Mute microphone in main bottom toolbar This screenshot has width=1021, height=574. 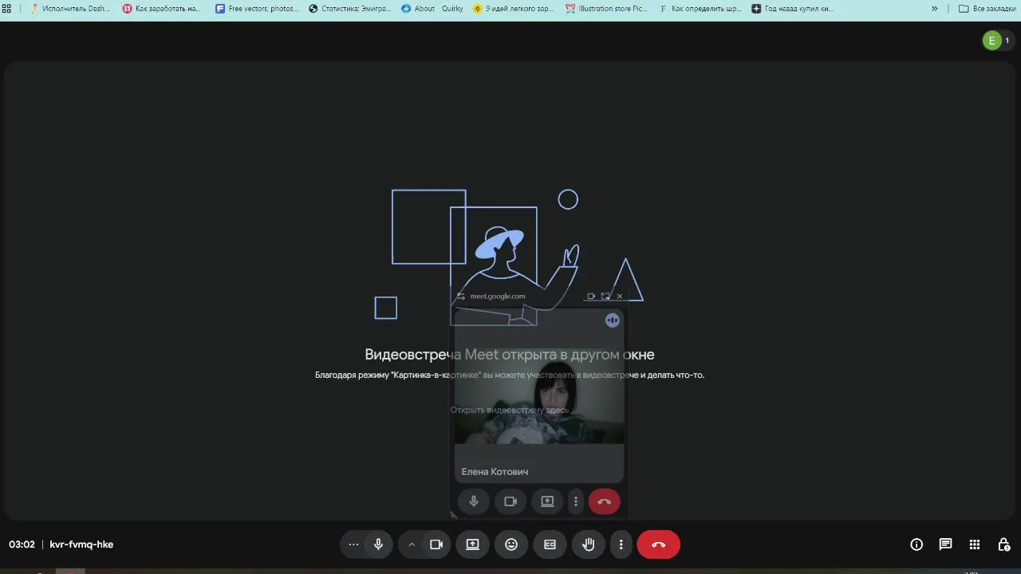[379, 545]
